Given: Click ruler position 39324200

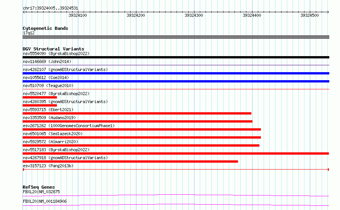Looking at the screenshot, I should [136, 15].
